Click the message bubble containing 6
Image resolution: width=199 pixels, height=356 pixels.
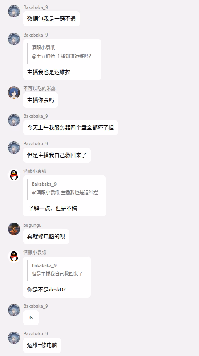tap(31, 318)
